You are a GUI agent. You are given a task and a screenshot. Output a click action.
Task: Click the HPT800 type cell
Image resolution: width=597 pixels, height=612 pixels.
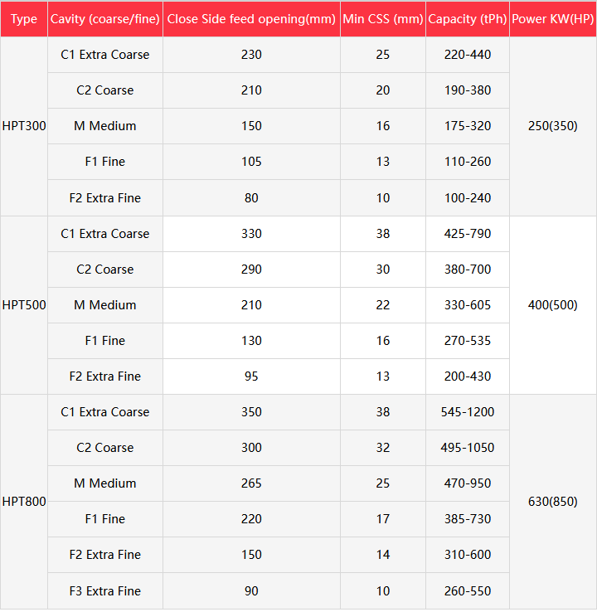(x=24, y=502)
